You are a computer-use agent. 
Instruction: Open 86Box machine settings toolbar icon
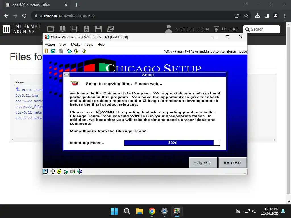(84, 51)
